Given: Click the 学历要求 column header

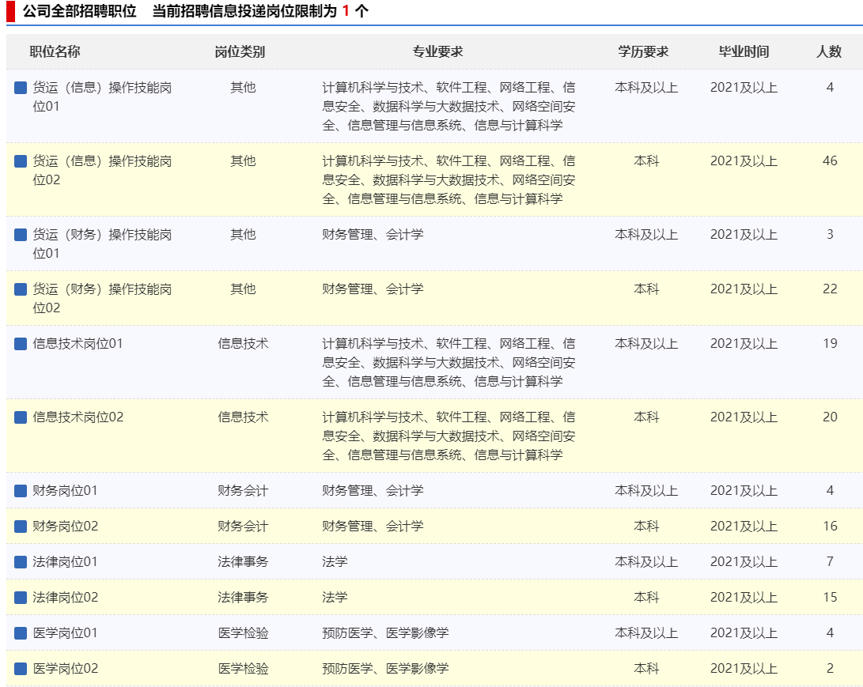Looking at the screenshot, I should [x=643, y=51].
